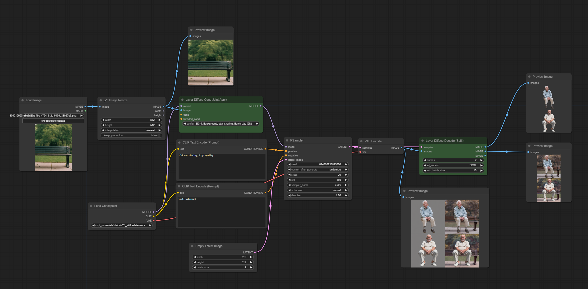Toggle keep_proportion in Image Resize node

coord(131,135)
